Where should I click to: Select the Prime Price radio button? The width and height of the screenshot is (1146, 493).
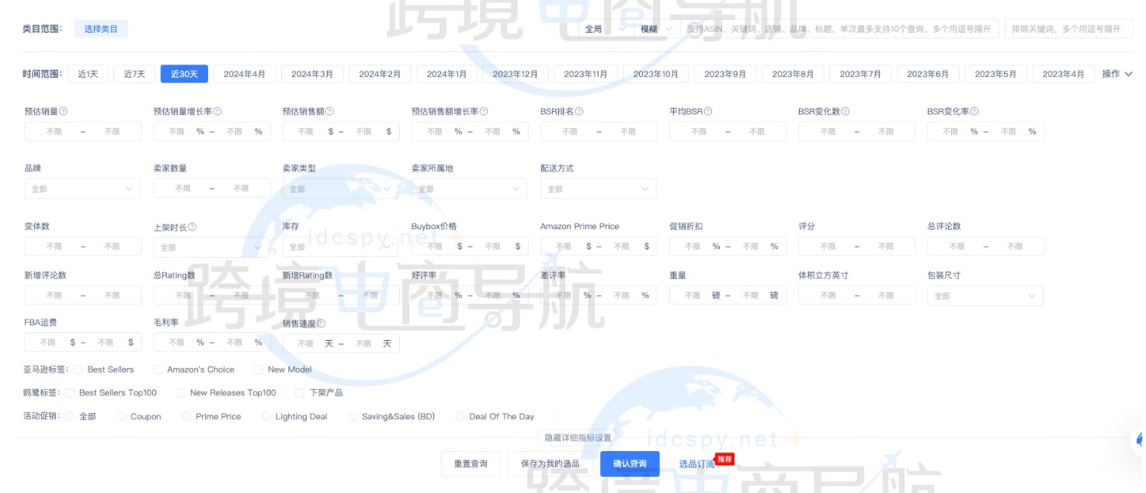tap(186, 416)
